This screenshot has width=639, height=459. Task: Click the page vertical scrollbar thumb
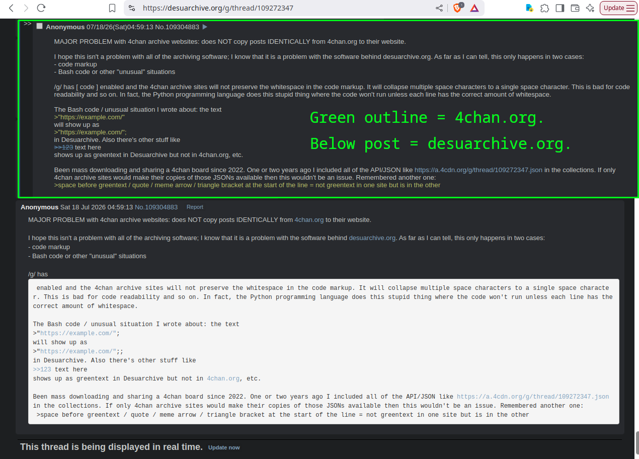pyautogui.click(x=636, y=443)
